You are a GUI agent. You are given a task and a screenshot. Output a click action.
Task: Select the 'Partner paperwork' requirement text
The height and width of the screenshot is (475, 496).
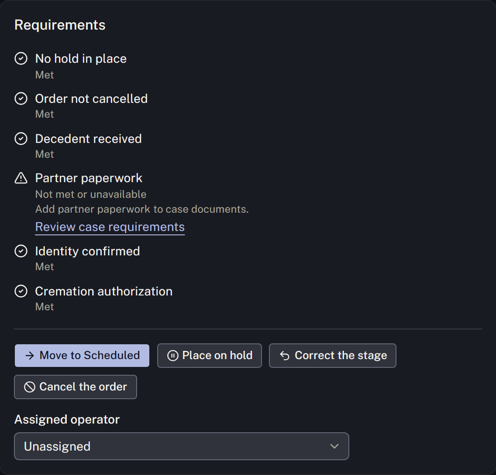(x=89, y=178)
